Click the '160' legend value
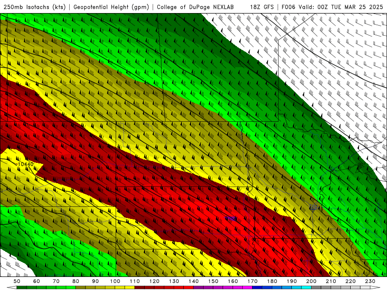387x290 pixels. point(233,281)
